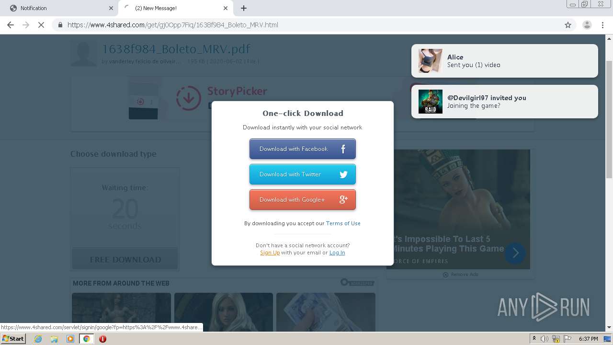The width and height of the screenshot is (613, 345).
Task: Click the Windows Start button
Action: pyautogui.click(x=13, y=339)
